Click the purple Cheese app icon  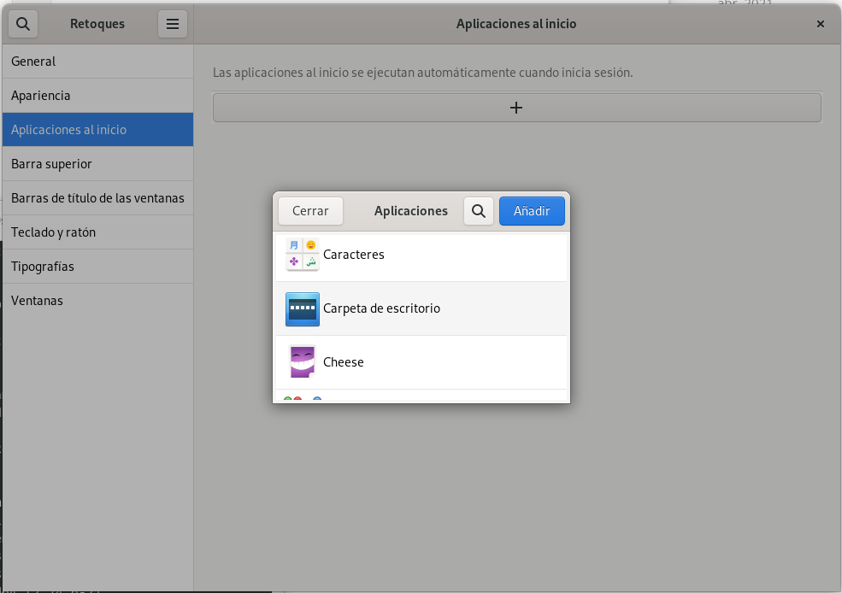tap(302, 362)
